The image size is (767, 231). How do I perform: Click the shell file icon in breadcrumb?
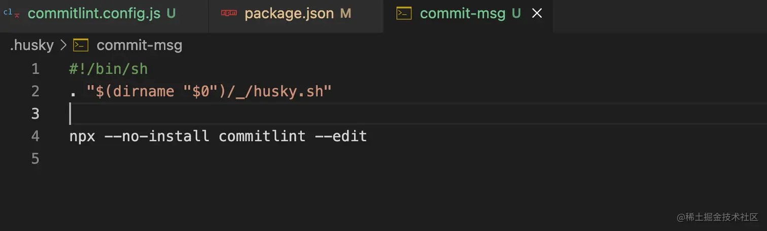click(x=81, y=46)
